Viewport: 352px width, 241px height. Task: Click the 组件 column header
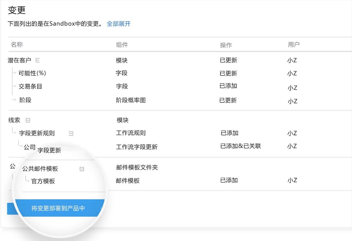[122, 45]
